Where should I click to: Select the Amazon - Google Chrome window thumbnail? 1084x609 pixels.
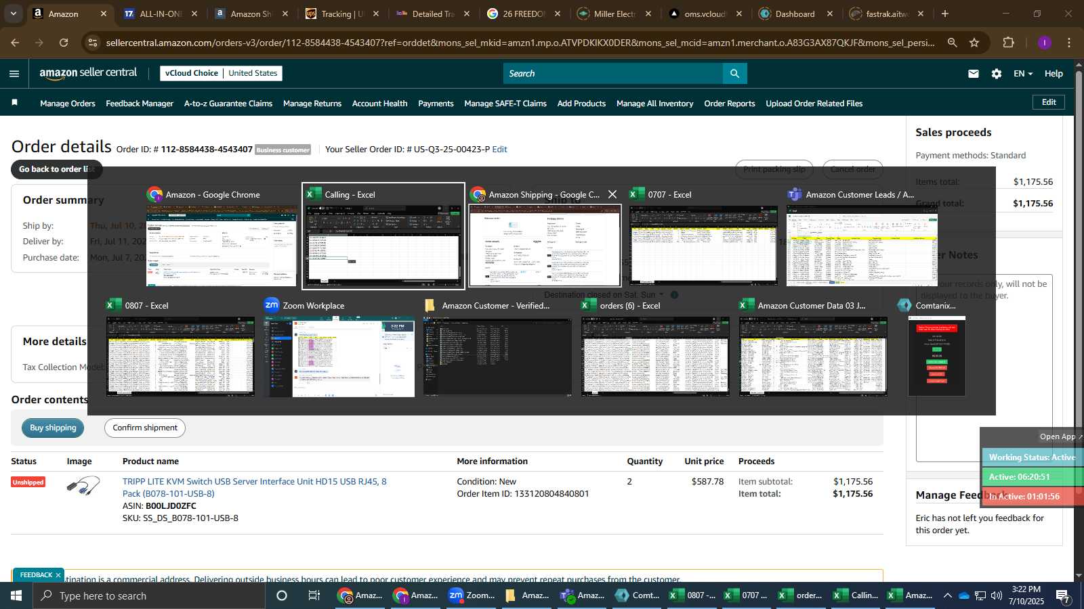pyautogui.click(x=222, y=236)
